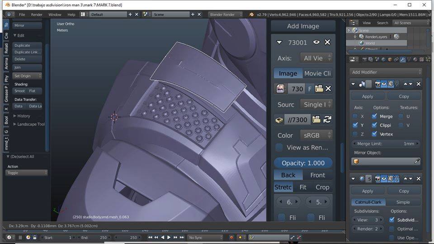Browse image datablocks to link
The image size is (434, 244).
(x=280, y=89)
